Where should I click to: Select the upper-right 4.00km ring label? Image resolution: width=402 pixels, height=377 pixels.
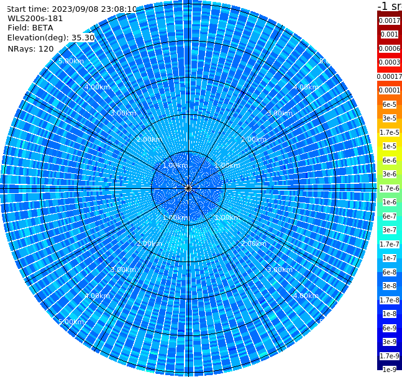pyautogui.click(x=306, y=87)
